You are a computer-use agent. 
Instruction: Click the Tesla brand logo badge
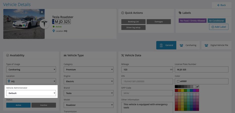(44, 24)
